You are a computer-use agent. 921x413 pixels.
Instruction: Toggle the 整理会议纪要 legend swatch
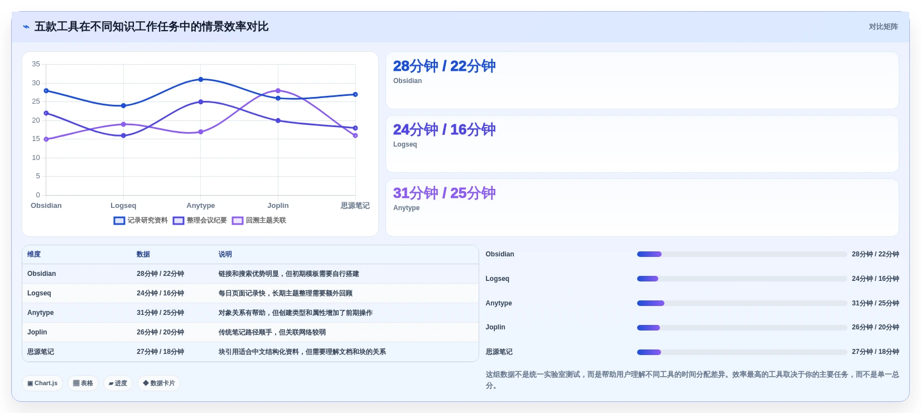(179, 221)
